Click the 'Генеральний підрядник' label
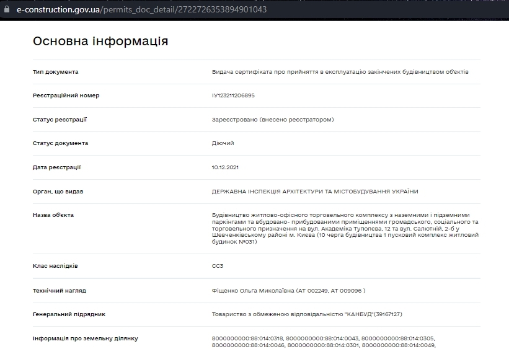Image resolution: width=509 pixels, height=349 pixels. pos(69,314)
